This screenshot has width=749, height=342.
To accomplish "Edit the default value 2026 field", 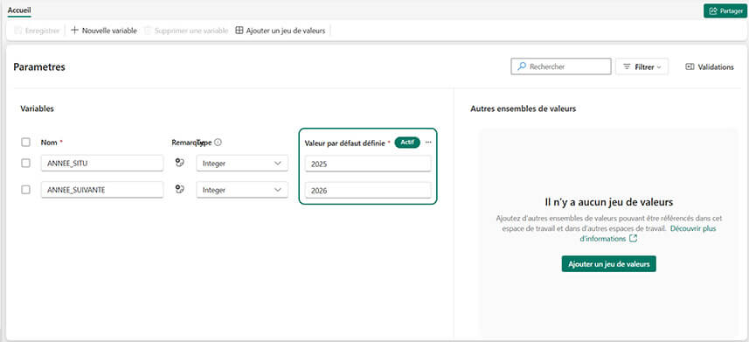I will 368,191.
